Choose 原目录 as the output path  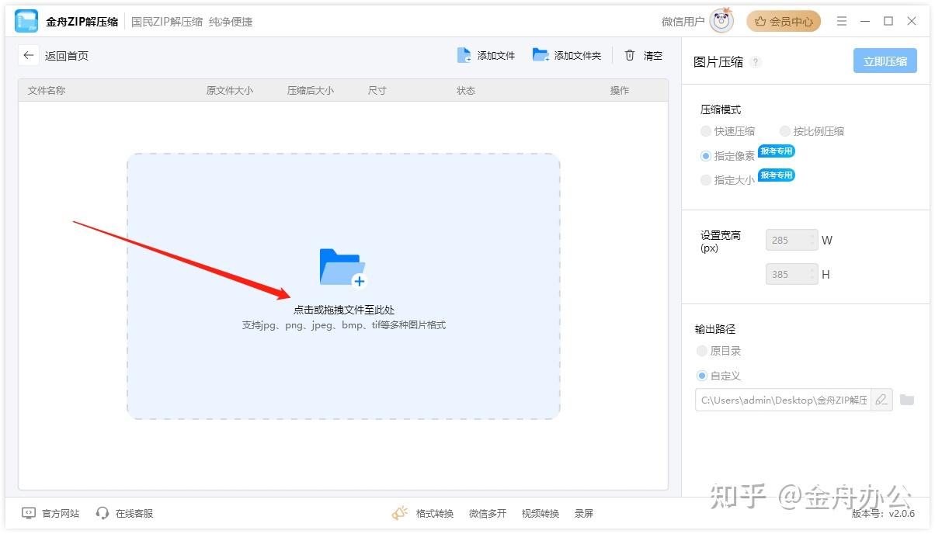coord(701,351)
